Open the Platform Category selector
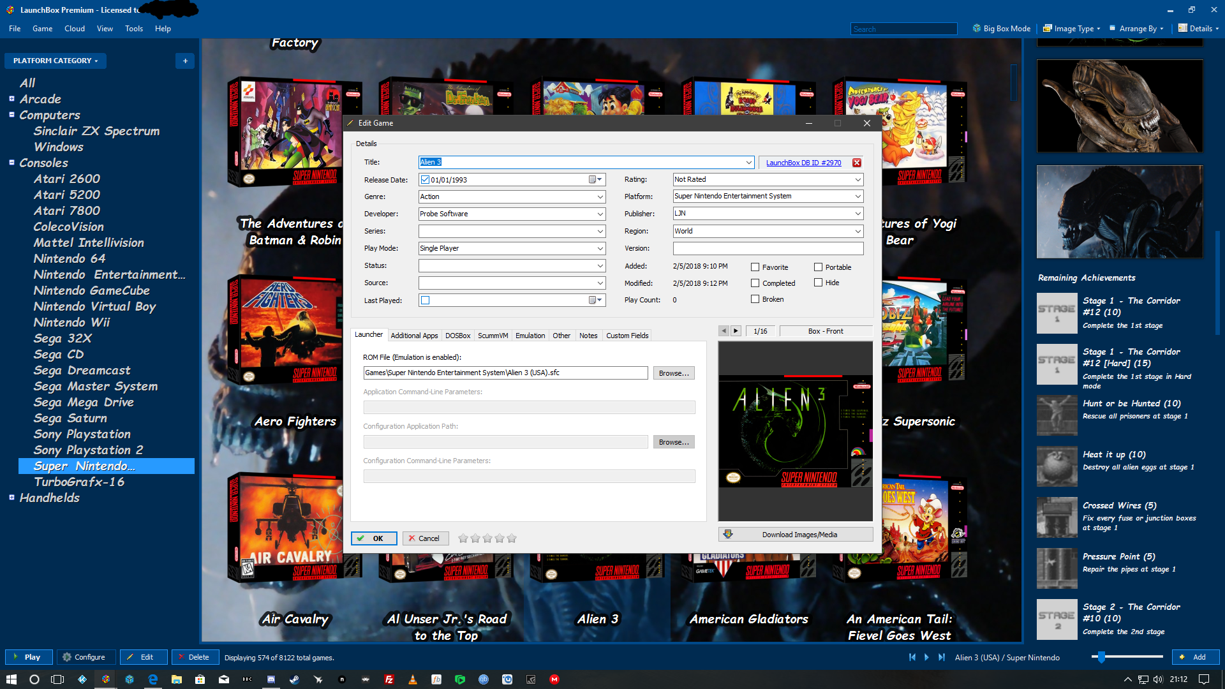 pos(56,61)
